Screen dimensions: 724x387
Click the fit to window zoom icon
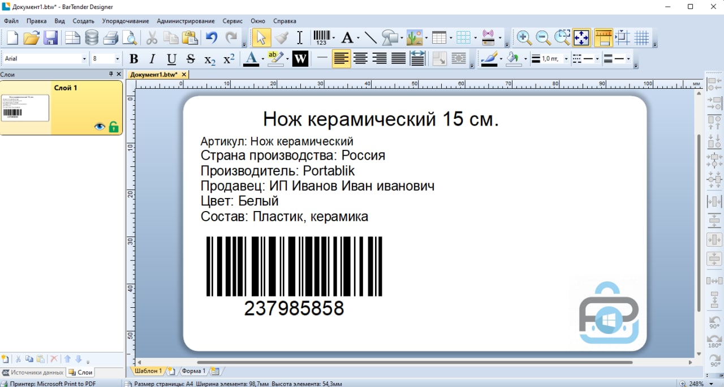(x=581, y=38)
